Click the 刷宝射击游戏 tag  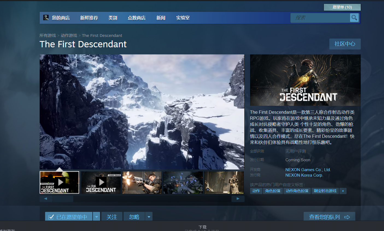coord(325,191)
